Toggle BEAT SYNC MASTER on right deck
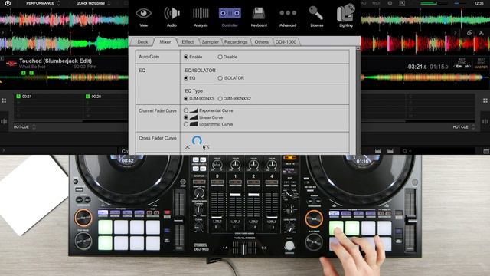This screenshot has height=276, width=490. pos(481,63)
